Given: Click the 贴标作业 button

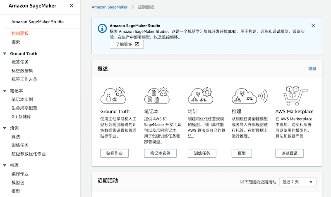Looking at the screenshot, I should click(x=115, y=153).
